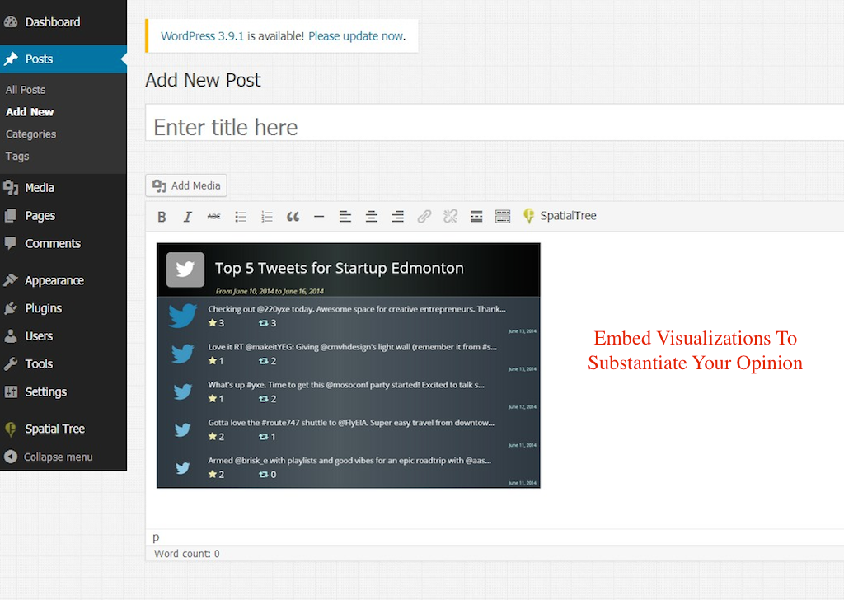Viewport: 844px width, 600px height.
Task: Click the Comments bubble icon
Action: pyautogui.click(x=10, y=243)
